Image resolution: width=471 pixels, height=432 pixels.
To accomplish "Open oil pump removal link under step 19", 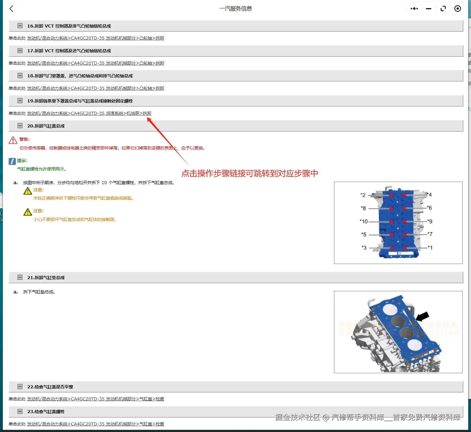I will (89, 113).
